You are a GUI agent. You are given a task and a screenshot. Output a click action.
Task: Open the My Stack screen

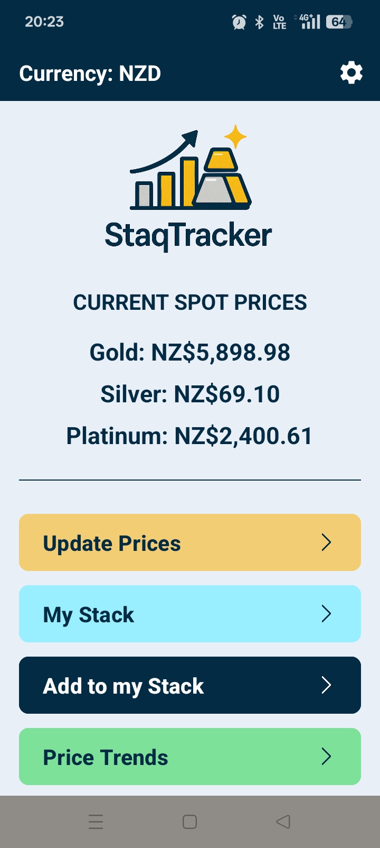click(158, 614)
